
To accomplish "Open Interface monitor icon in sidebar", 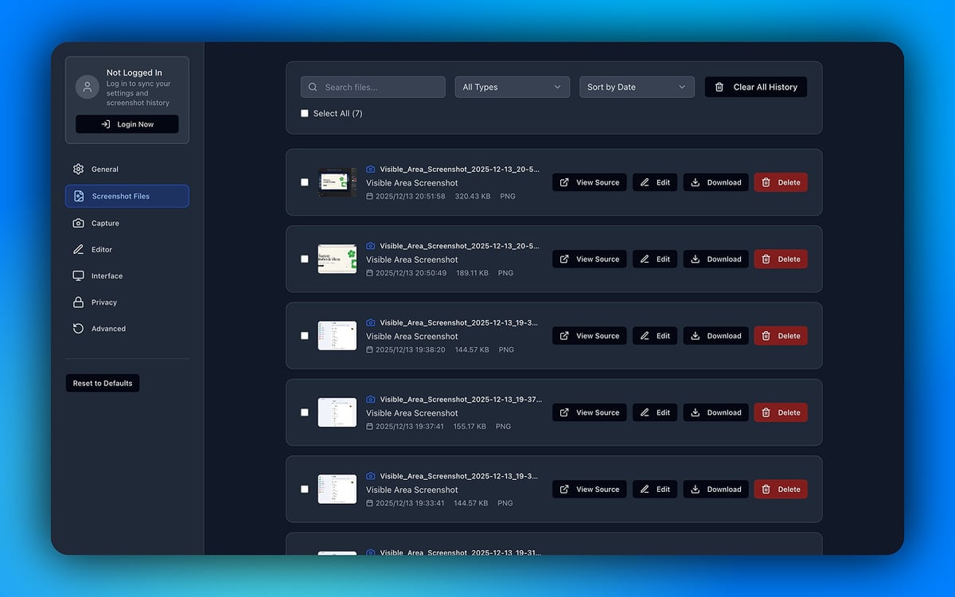I will pyautogui.click(x=78, y=275).
